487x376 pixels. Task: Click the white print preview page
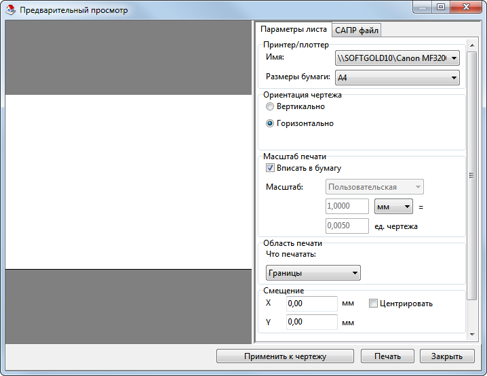128,182
